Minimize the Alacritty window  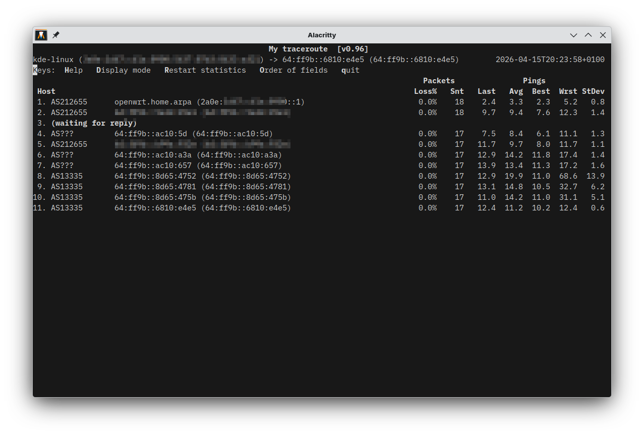573,35
